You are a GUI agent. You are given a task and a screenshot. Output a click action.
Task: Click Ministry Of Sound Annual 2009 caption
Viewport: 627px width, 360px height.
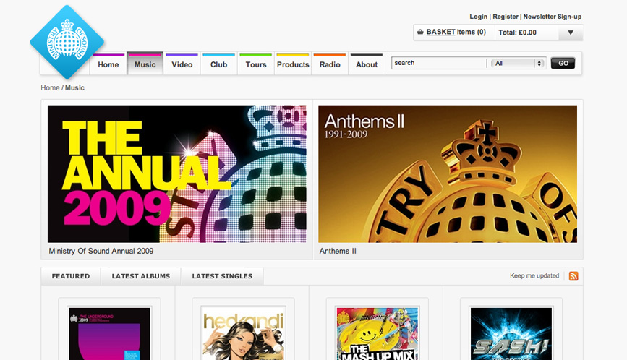[x=101, y=251]
